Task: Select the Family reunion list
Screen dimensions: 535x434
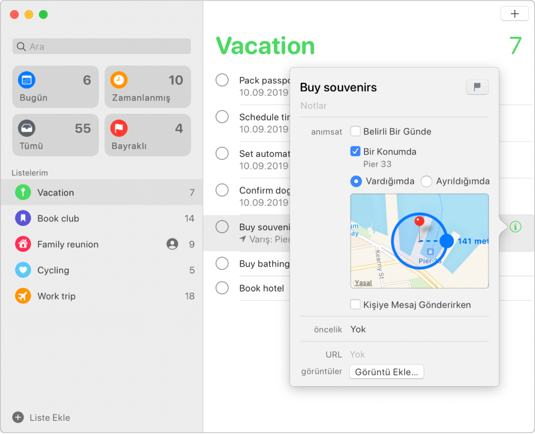Action: (x=102, y=244)
